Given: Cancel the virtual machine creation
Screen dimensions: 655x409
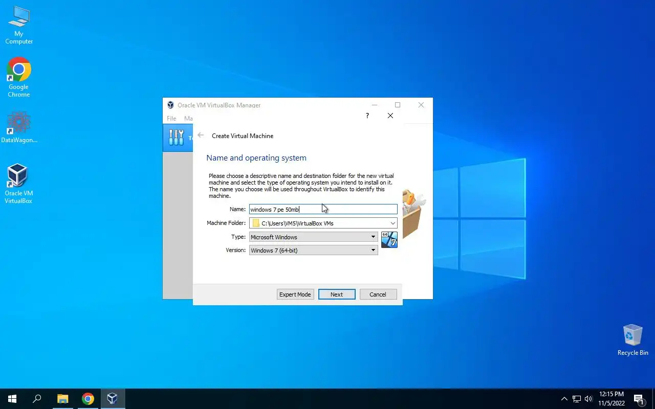Looking at the screenshot, I should tap(378, 294).
